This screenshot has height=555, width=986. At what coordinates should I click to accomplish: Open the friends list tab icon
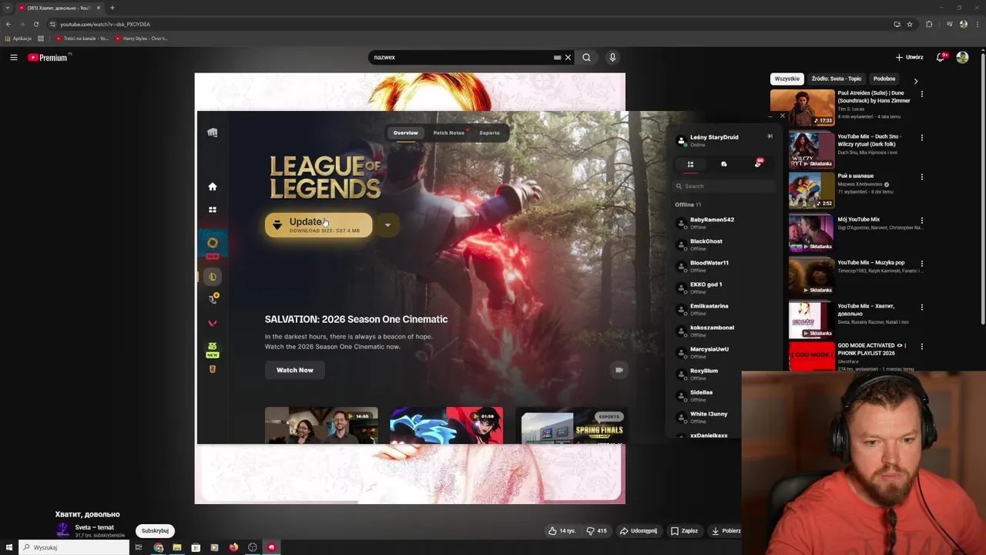pos(690,164)
